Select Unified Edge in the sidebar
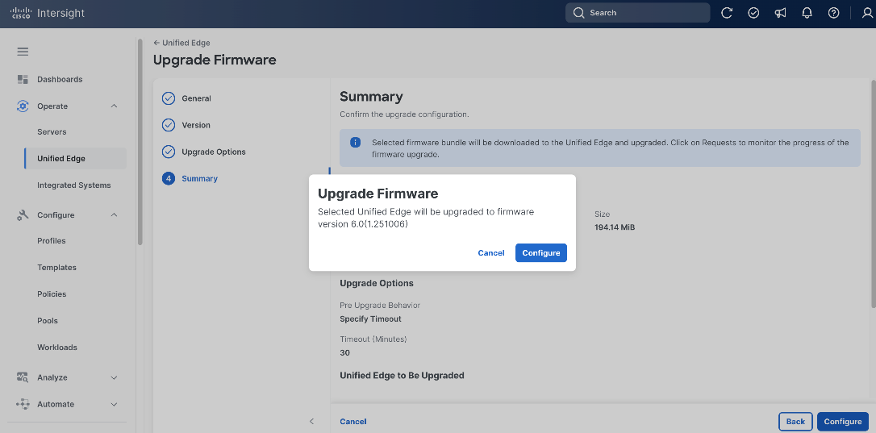Image resolution: width=876 pixels, height=433 pixels. (x=76, y=159)
